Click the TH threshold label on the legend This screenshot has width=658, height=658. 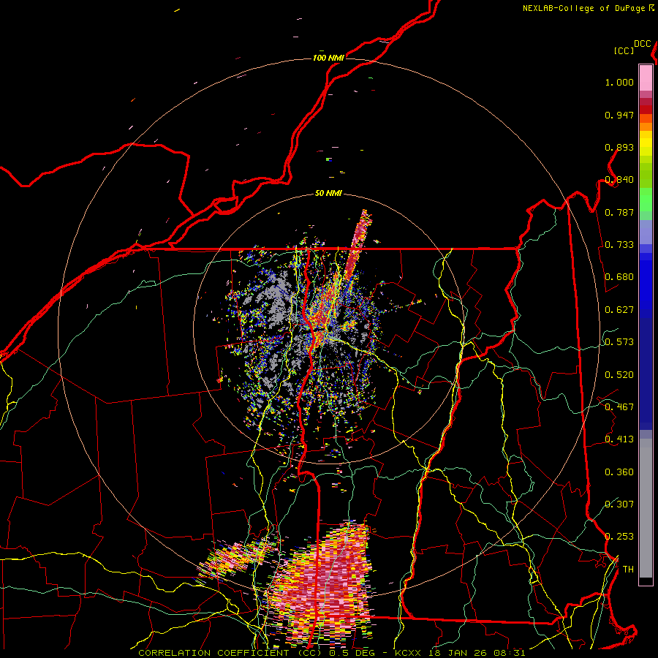(628, 570)
